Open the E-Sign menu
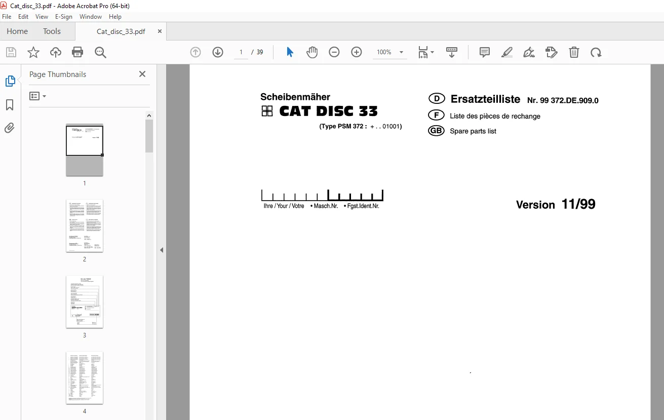The image size is (664, 420). tap(64, 17)
